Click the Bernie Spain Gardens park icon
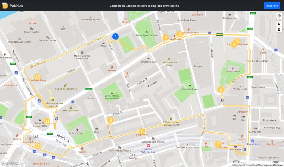This screenshot has width=284, height=167. [146, 32]
